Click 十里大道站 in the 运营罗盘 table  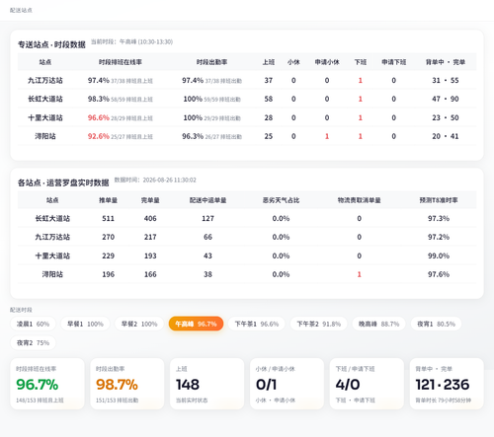click(x=52, y=255)
